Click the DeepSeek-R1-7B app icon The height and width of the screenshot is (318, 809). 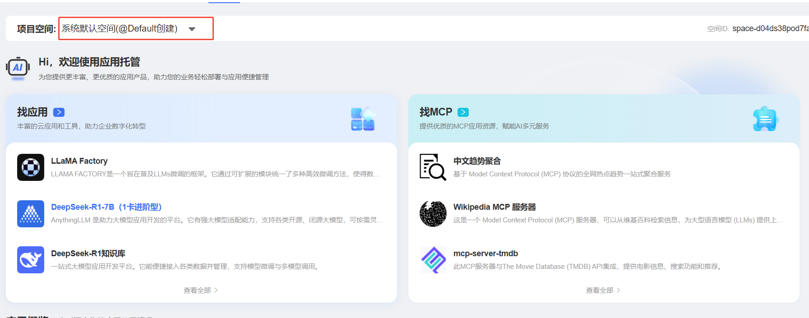[x=31, y=214]
